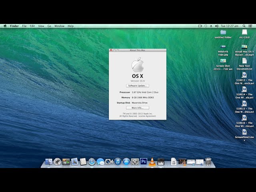Launch iTunes from the Dock

coord(118,162)
